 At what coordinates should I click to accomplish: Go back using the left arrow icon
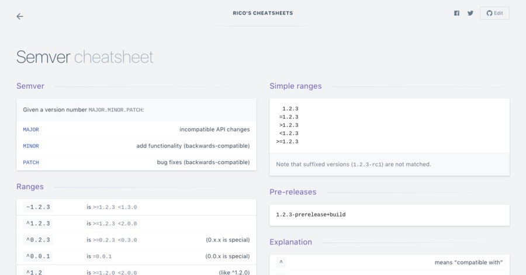click(20, 16)
